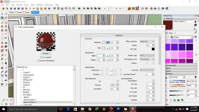Viewport: 199px width, 112px height.
Task: Open the Extensions menu
Action: 49,5
